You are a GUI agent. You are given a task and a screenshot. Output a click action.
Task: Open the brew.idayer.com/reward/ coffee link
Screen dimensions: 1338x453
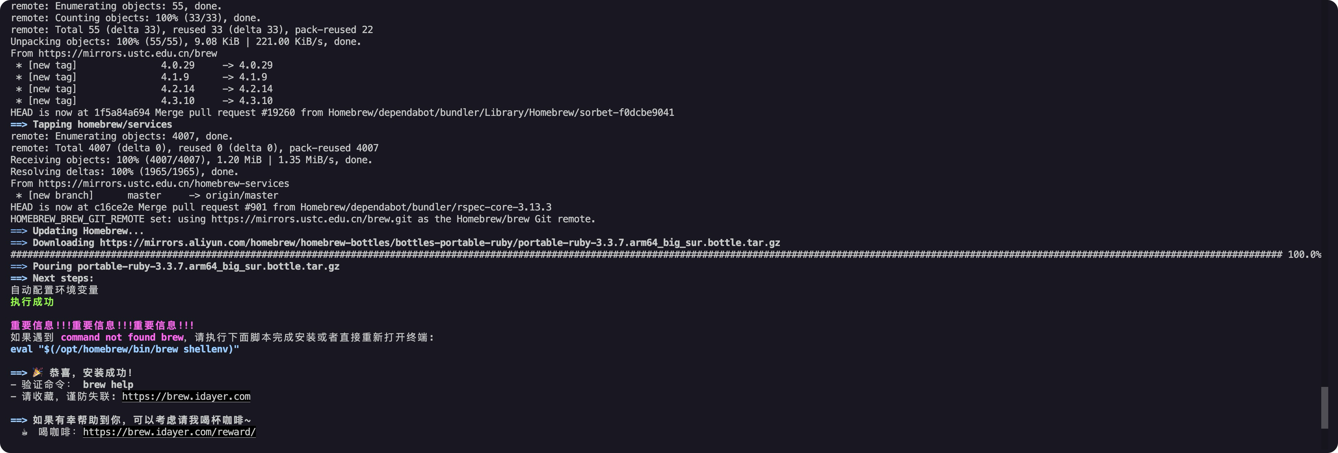169,432
